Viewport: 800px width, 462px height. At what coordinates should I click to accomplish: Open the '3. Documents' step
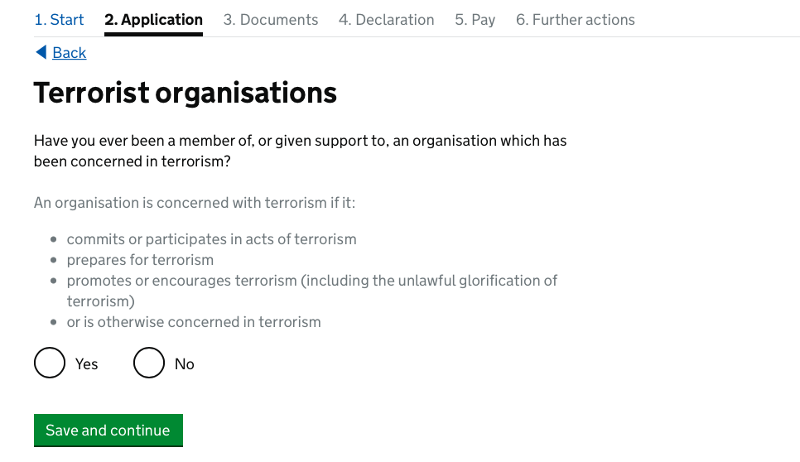pyautogui.click(x=271, y=20)
